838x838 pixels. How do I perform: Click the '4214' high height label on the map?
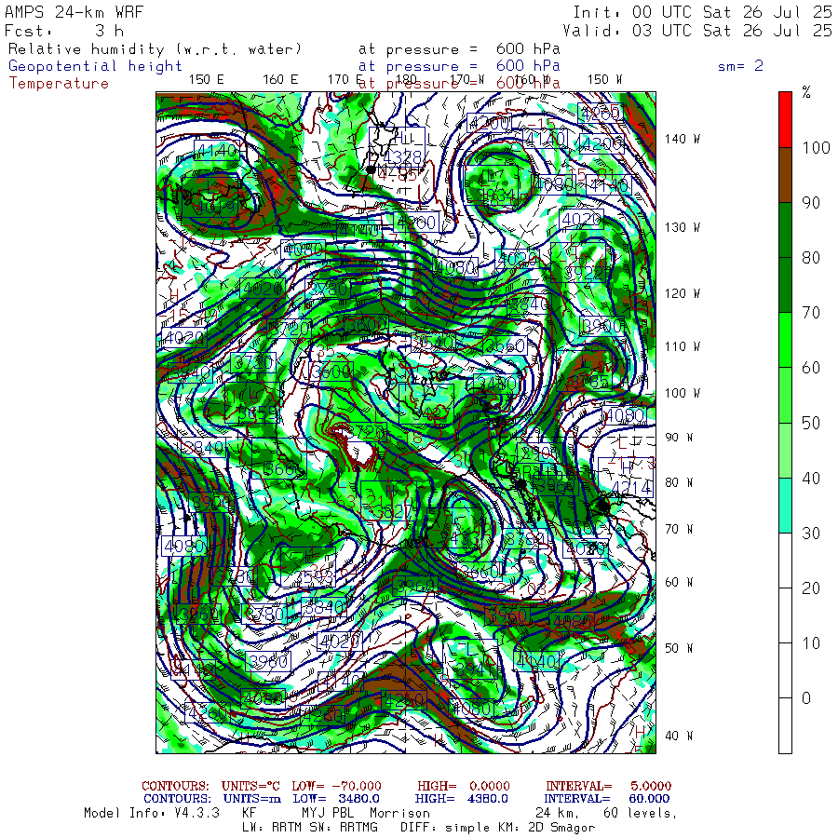point(631,487)
